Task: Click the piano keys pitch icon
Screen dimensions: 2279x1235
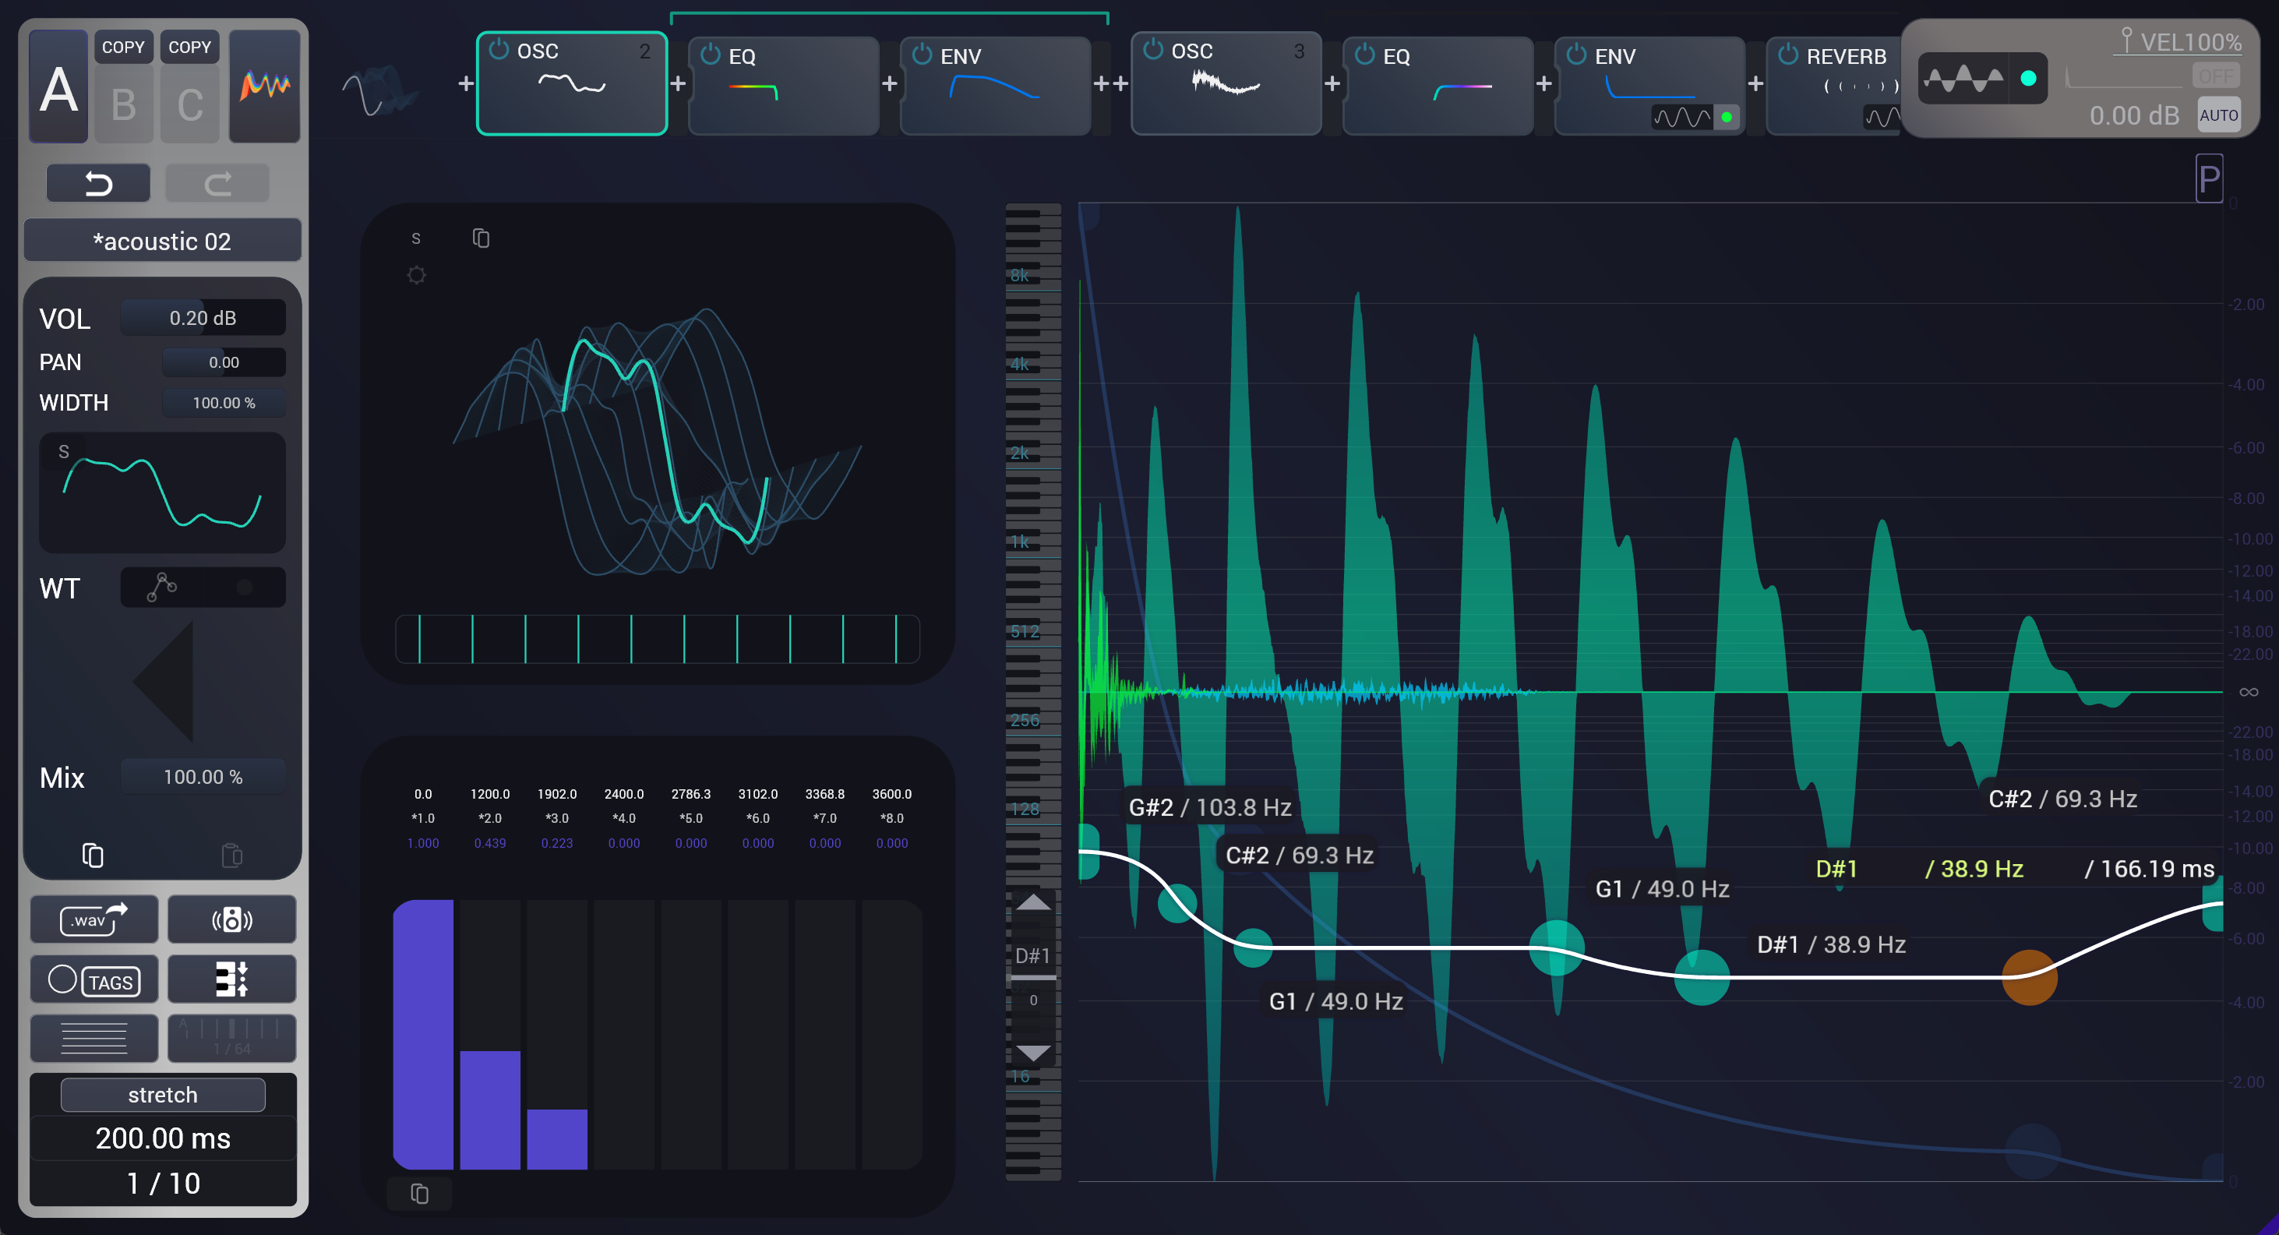Action: 231,980
